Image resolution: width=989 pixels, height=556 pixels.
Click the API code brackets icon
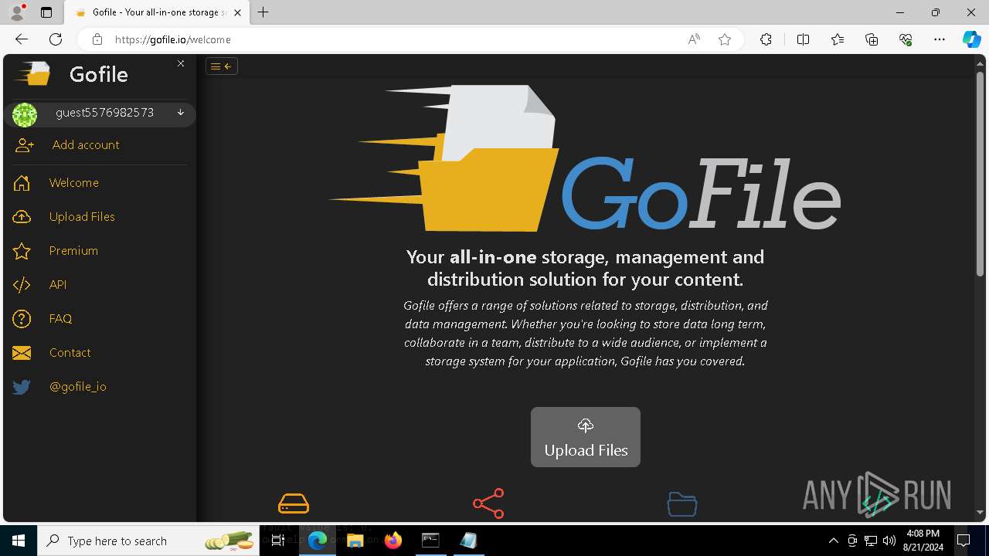pyautogui.click(x=22, y=285)
